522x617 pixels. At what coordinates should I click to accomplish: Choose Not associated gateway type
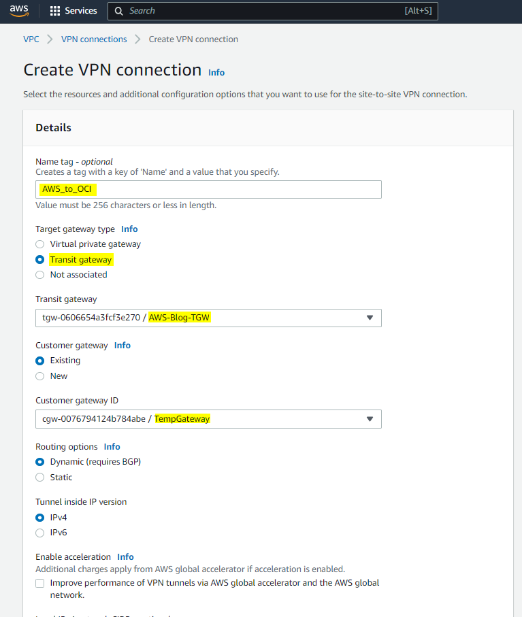coord(40,275)
